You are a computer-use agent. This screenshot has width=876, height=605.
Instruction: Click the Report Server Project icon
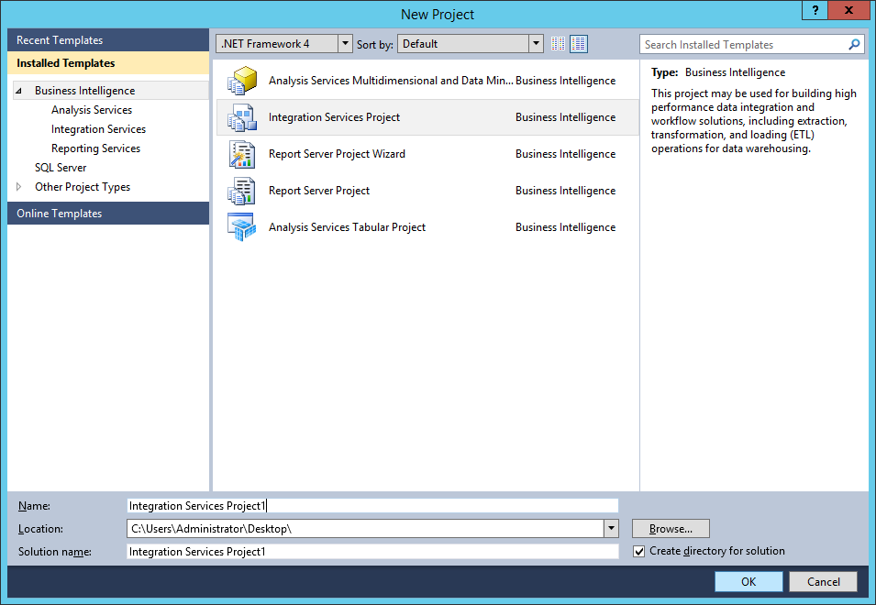[x=241, y=191]
